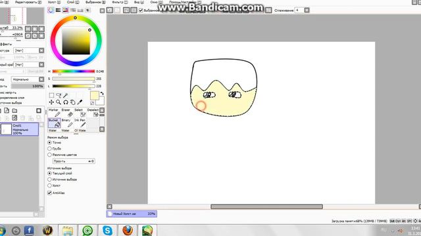The image size is (421, 236).
Task: Show the color wheel panel
Action: pyautogui.click(x=51, y=10)
